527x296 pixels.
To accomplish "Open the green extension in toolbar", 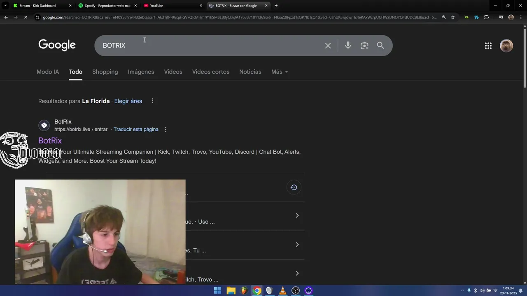I will coord(466,17).
